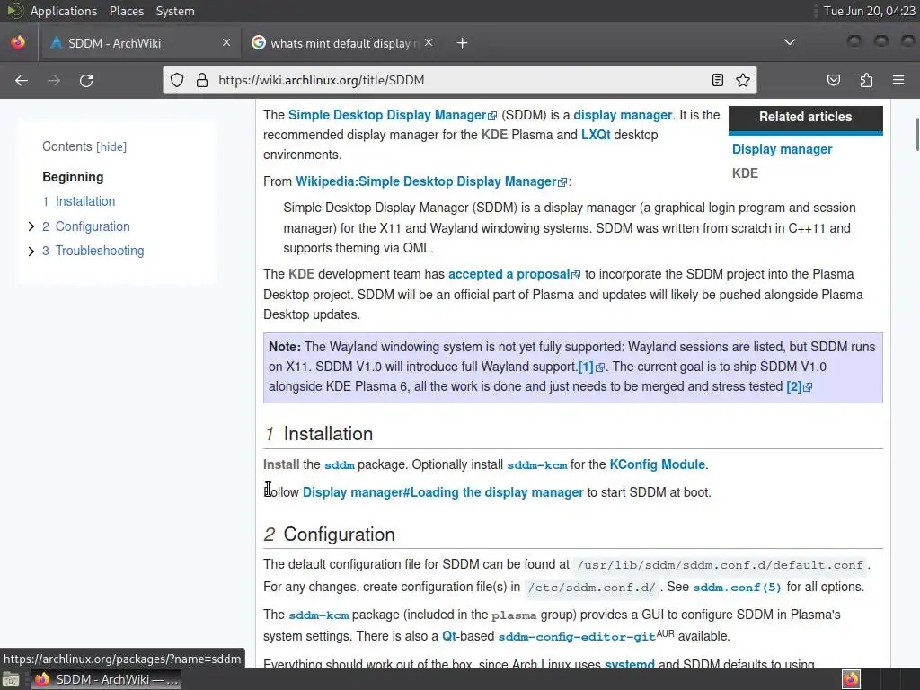Click the 1 Installation section heading
Viewport: 920px width, 690px height.
(319, 434)
